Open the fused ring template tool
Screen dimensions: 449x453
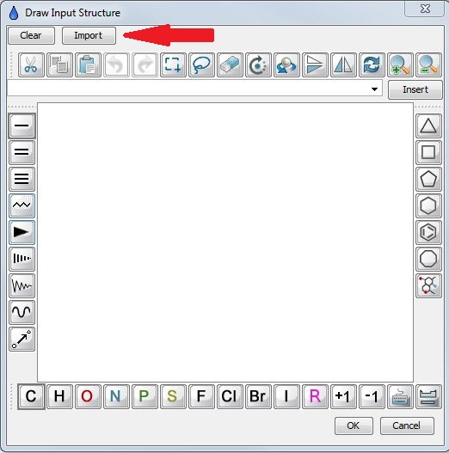pos(428,285)
